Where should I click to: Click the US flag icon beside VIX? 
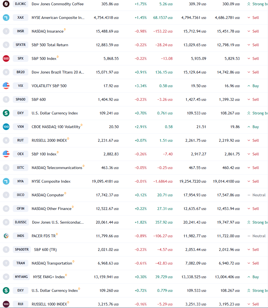[x=6, y=86]
